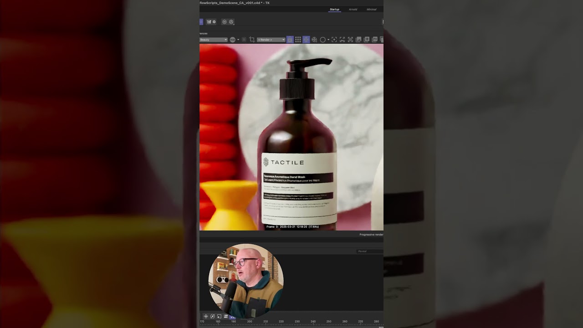Expand the arrow next to RGB button

point(238,40)
